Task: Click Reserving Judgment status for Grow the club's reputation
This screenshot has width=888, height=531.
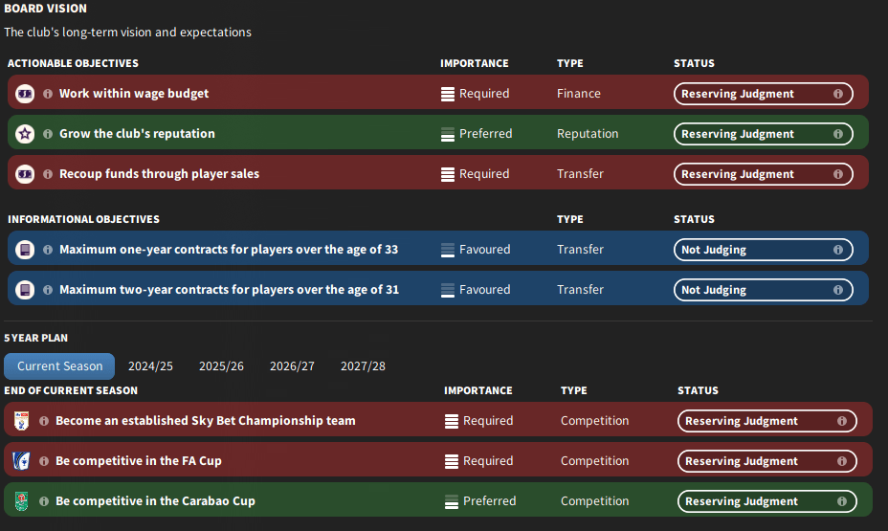Action: pos(763,134)
